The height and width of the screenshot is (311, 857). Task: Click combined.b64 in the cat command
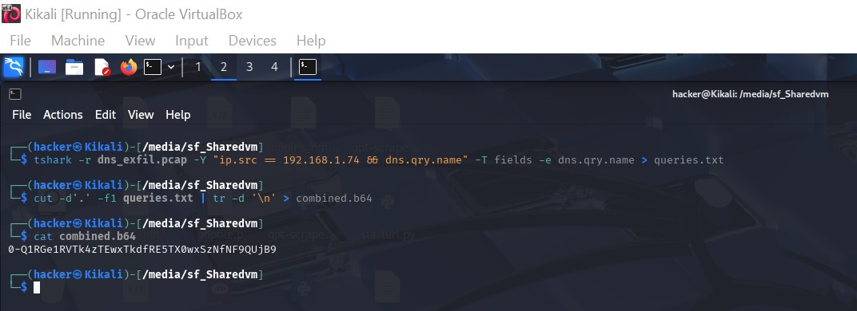coord(98,236)
